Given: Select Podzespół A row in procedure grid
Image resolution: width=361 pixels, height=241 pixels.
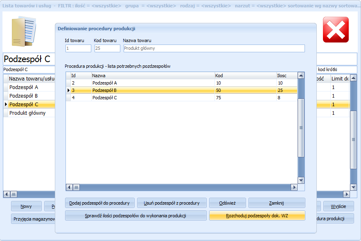Looking at the screenshot, I should (x=182, y=83).
